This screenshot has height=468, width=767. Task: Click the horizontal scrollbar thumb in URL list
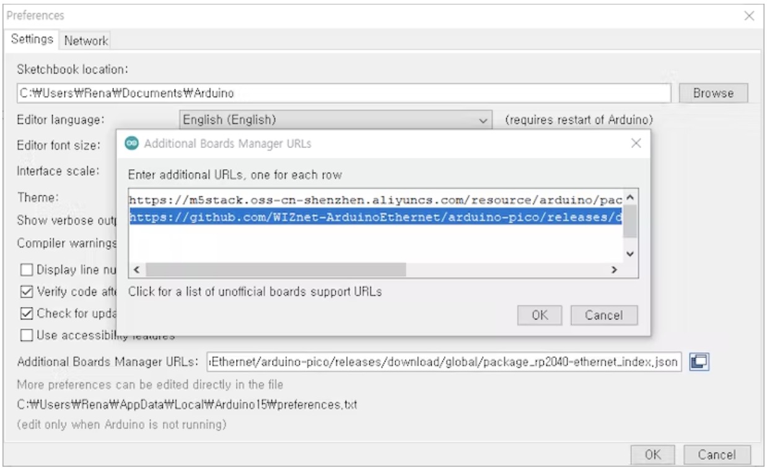[x=275, y=270]
